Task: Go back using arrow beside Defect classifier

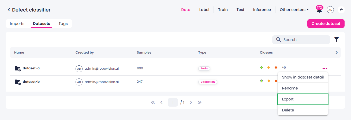Action: pyautogui.click(x=9, y=10)
